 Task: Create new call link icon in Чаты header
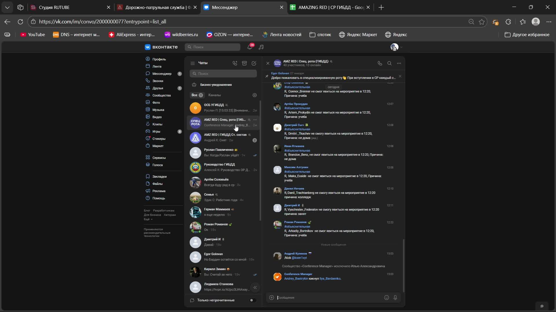[x=235, y=63]
